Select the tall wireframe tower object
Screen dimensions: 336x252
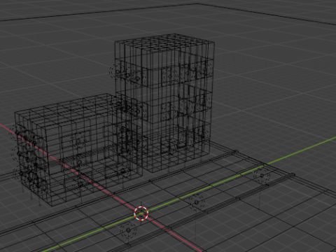164,103
